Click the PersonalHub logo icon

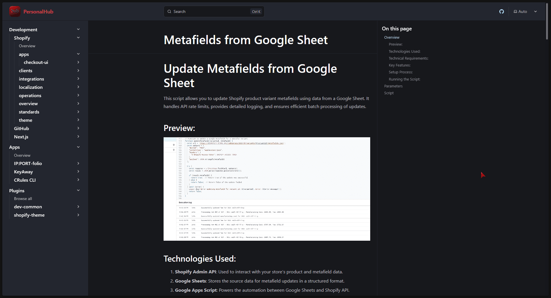tap(15, 11)
